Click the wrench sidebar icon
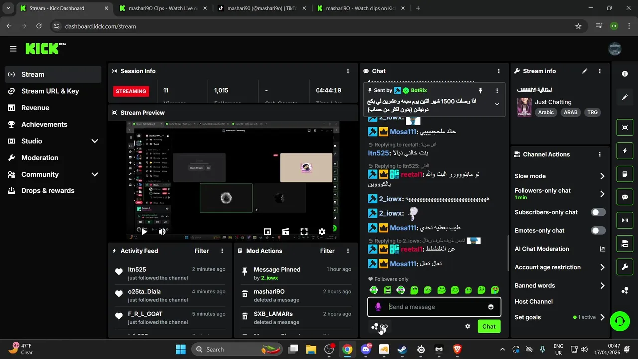Image resolution: width=638 pixels, height=359 pixels. tap(625, 267)
